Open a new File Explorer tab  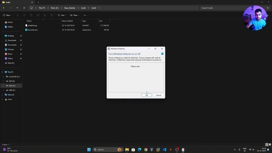click(x=38, y=2)
